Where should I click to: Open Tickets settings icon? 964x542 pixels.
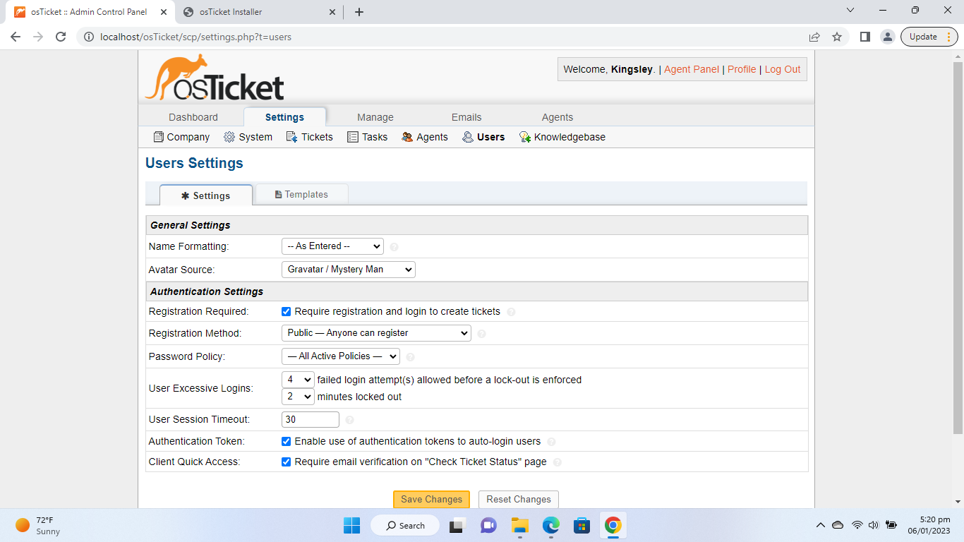(x=291, y=137)
